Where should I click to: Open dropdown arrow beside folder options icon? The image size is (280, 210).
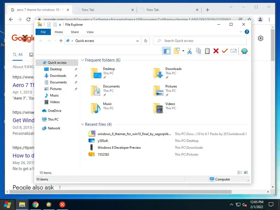[183, 51]
